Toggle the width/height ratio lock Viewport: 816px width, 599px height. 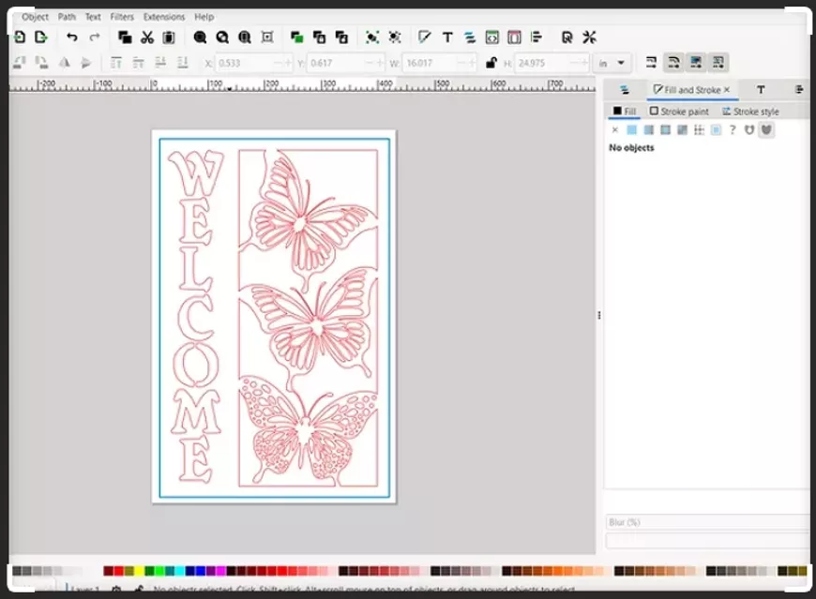[x=491, y=63]
